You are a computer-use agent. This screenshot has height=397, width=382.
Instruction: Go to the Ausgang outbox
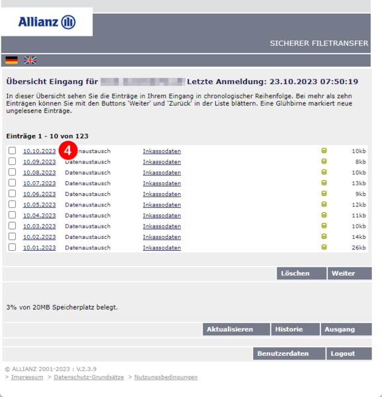click(x=346, y=329)
